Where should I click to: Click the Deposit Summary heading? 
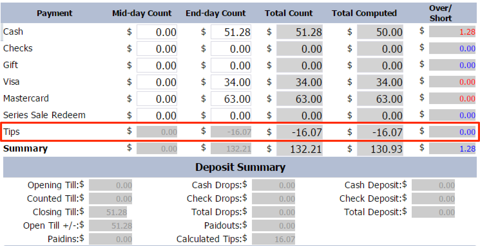240,167
